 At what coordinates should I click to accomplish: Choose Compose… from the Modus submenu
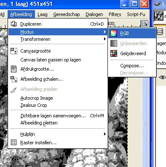point(132,66)
